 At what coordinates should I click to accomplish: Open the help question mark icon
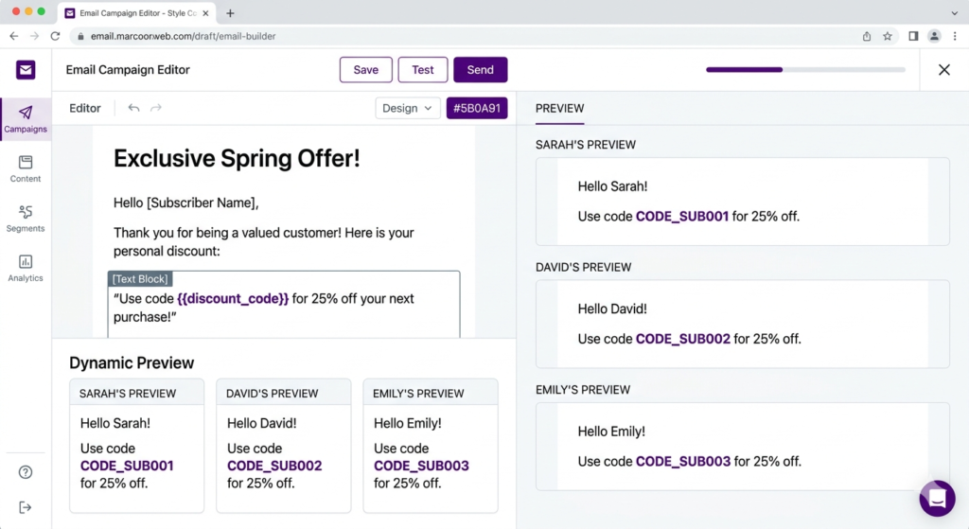tap(26, 472)
